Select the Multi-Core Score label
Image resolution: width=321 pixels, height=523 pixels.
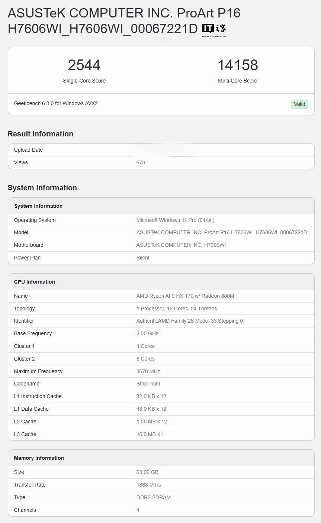tap(237, 81)
